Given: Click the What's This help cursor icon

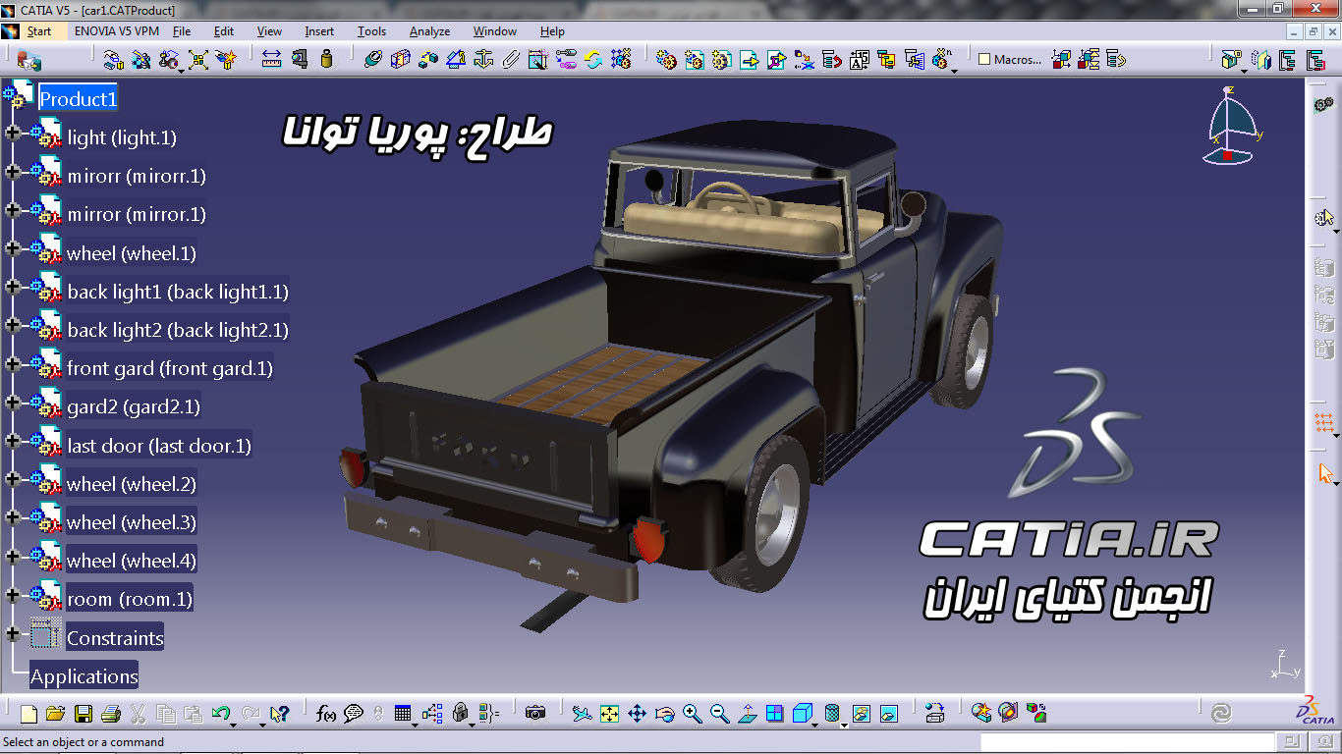Looking at the screenshot, I should point(280,714).
